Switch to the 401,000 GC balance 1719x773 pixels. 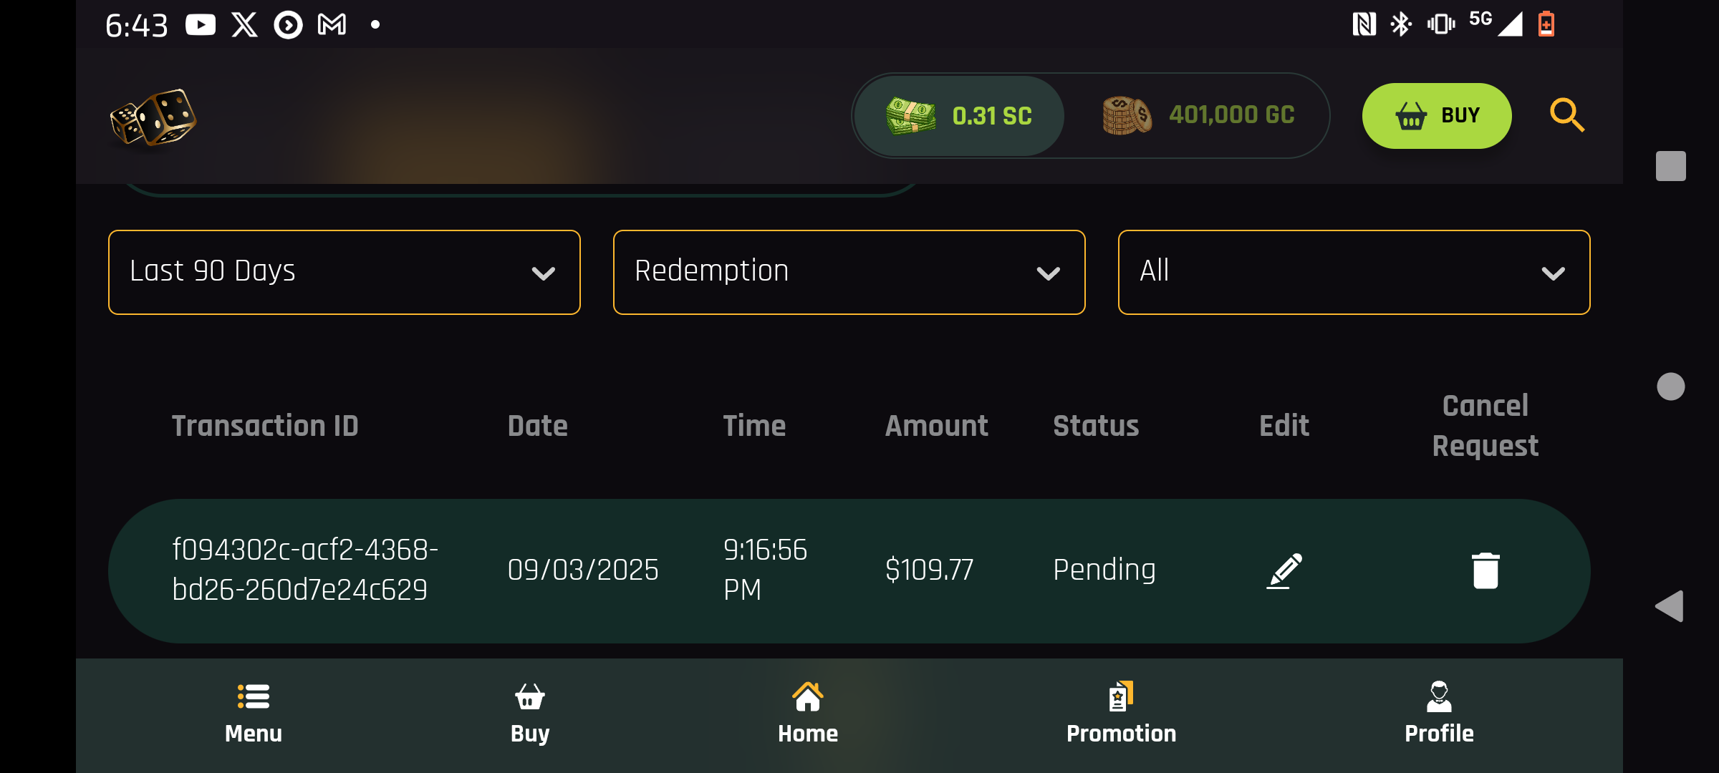1198,116
